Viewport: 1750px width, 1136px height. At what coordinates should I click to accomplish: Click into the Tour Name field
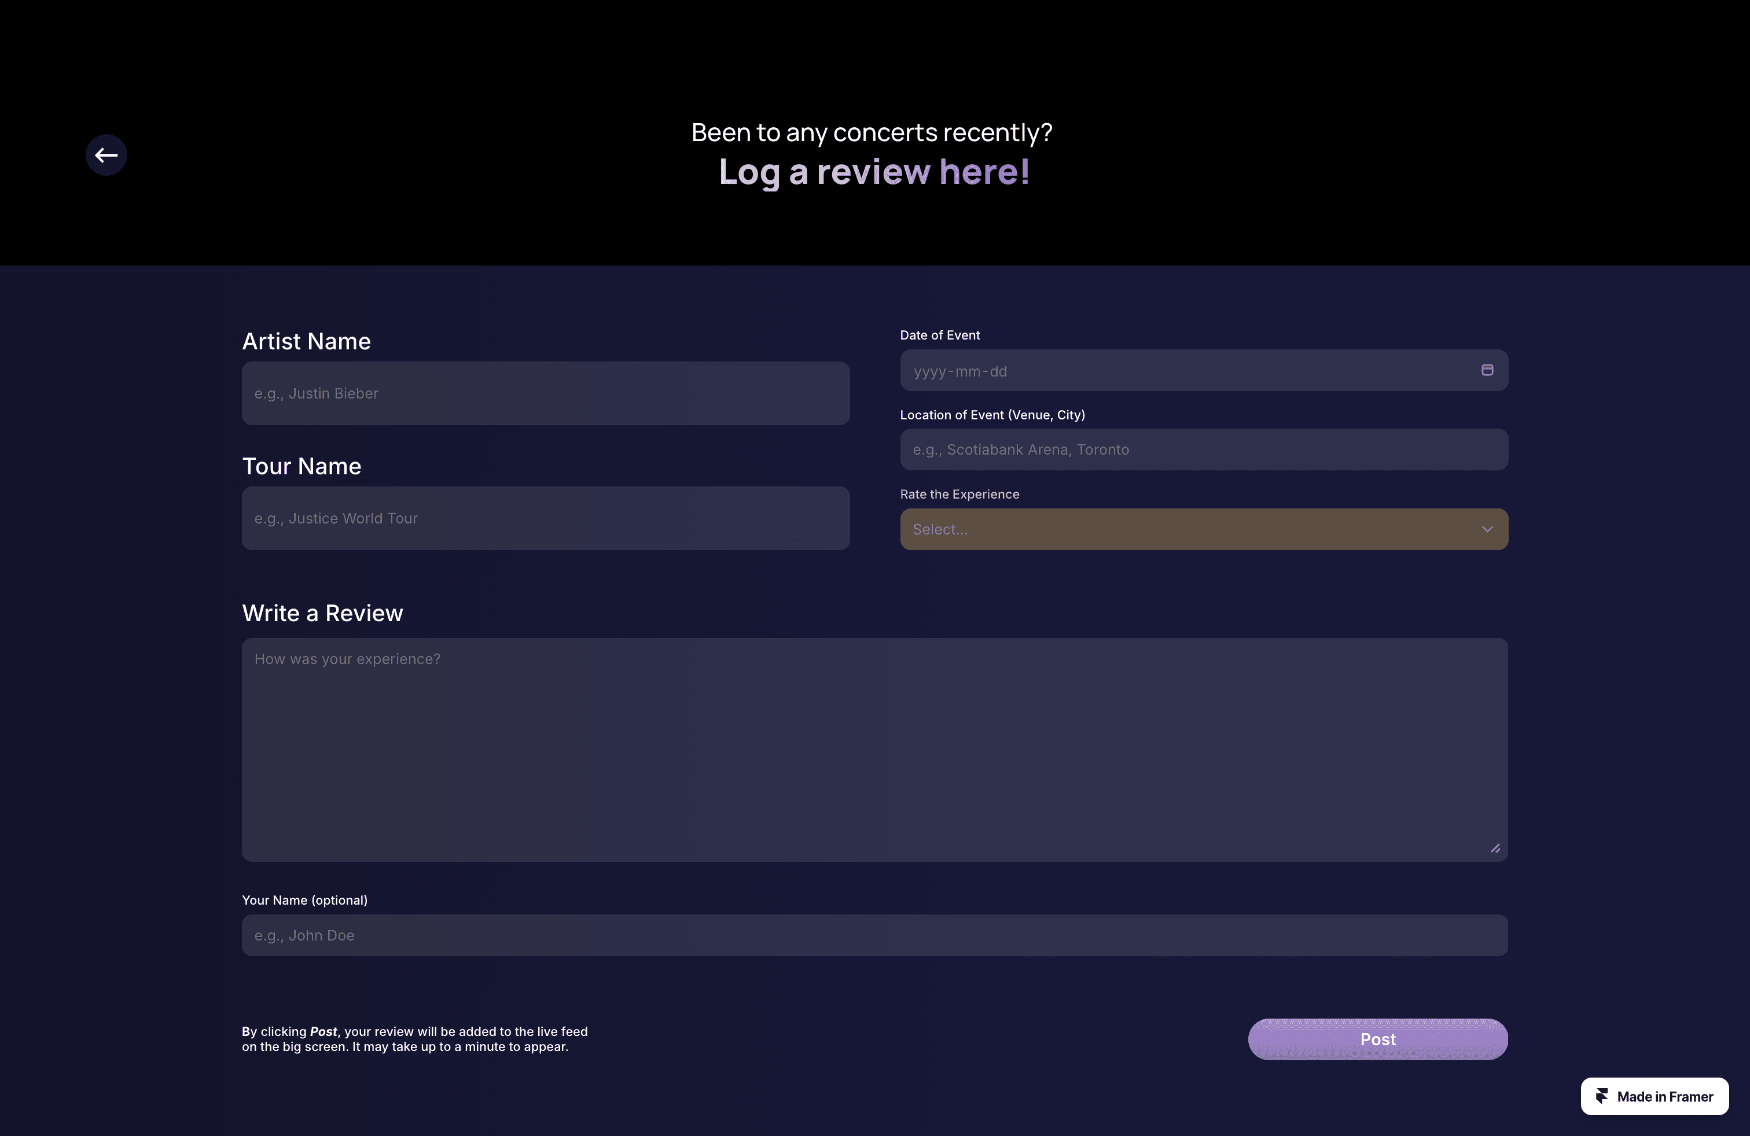point(546,518)
